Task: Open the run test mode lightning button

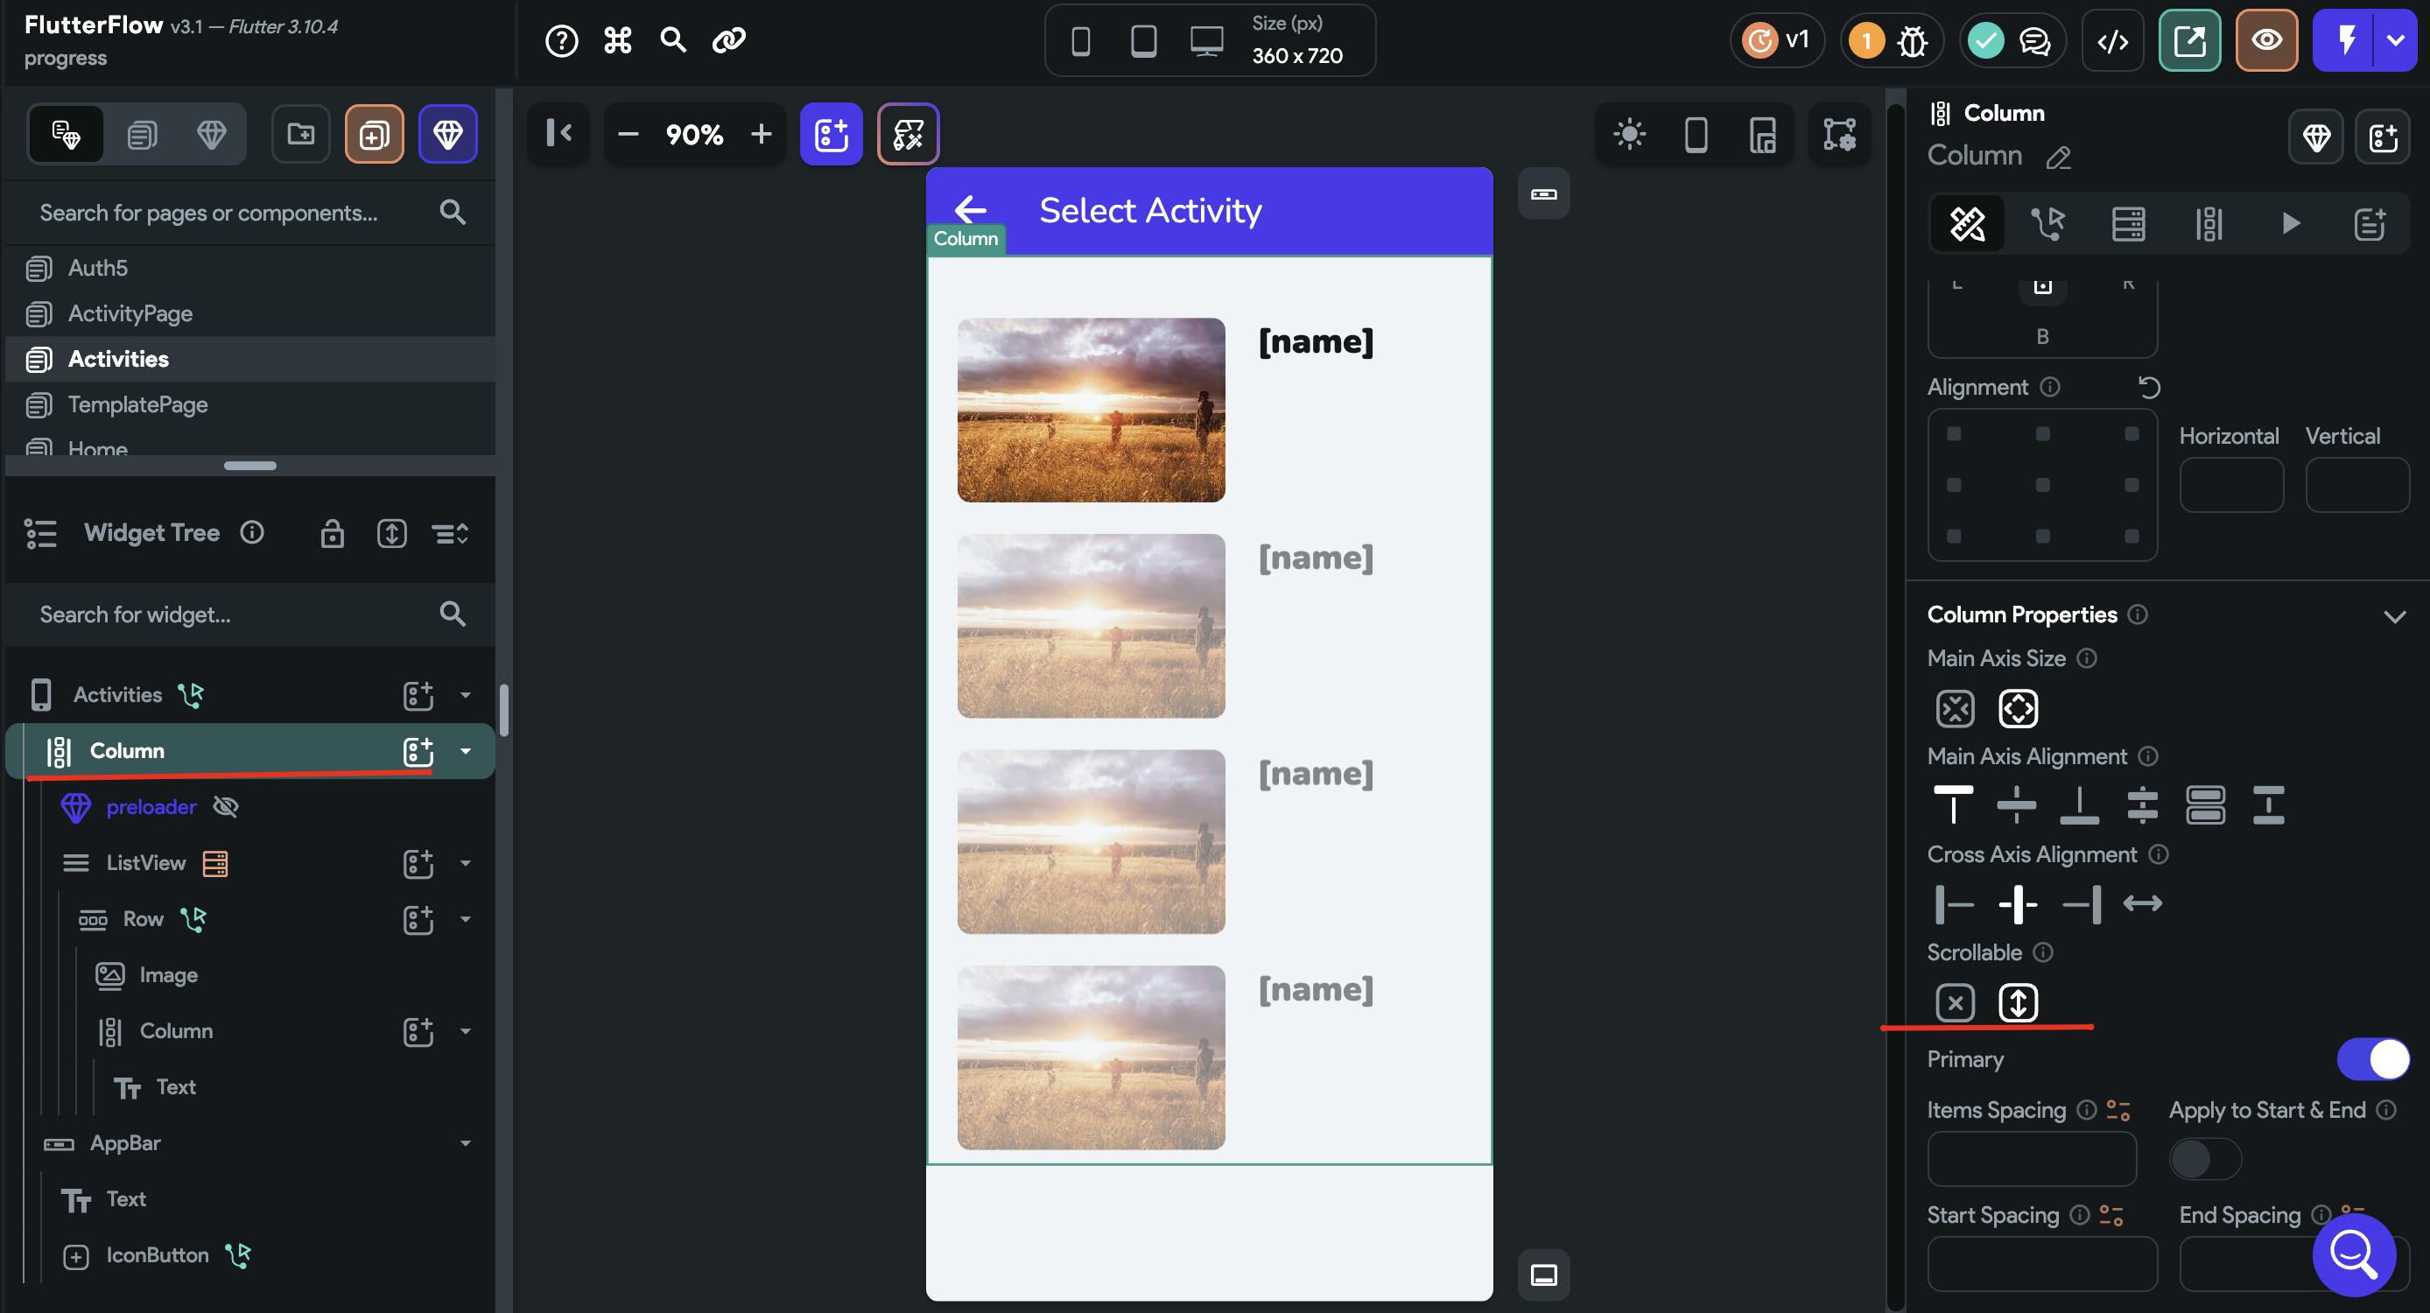Action: 2345,40
